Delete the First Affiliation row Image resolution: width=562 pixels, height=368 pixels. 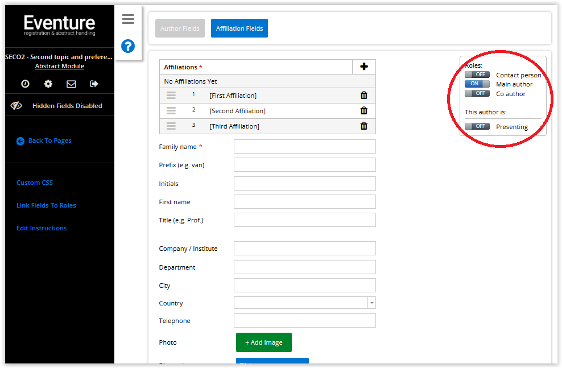pos(364,96)
